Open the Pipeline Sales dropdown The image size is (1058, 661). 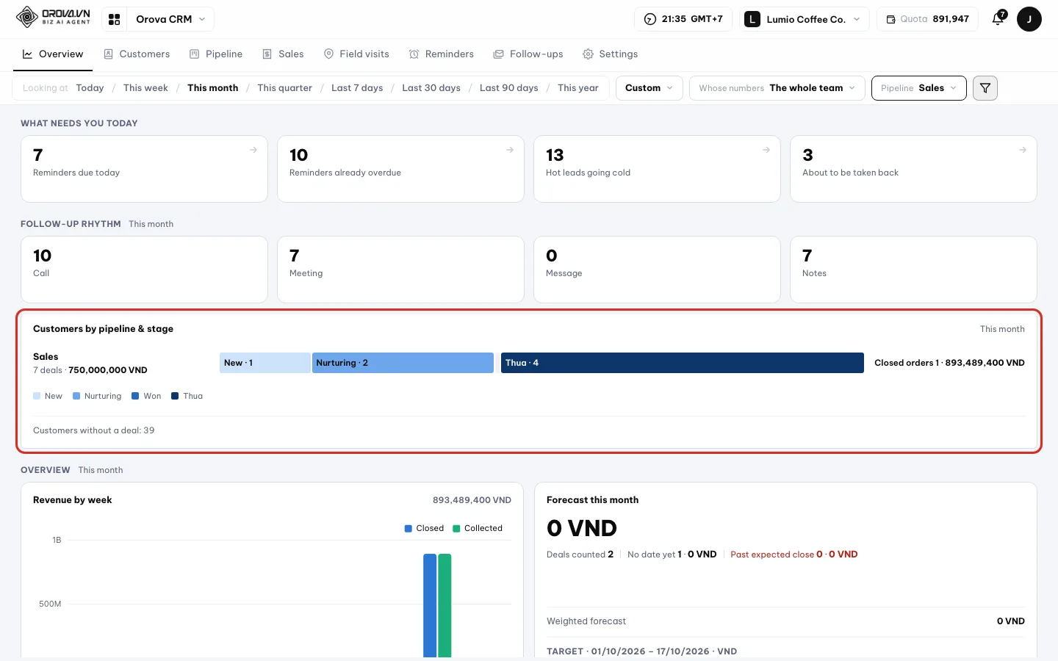919,88
